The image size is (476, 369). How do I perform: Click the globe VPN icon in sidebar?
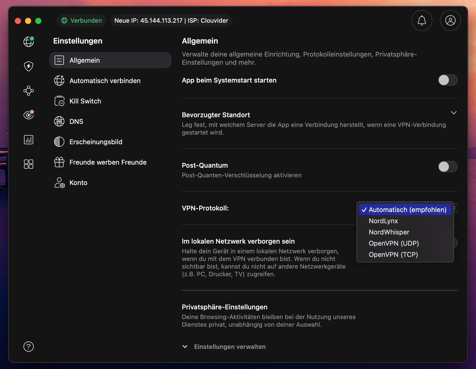(x=29, y=42)
